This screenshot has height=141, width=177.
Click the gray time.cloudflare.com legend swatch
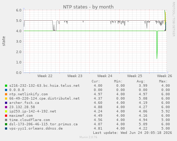tap(6, 120)
